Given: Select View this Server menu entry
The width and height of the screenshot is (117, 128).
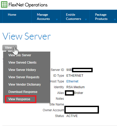Looking at the screenshot, I should click(x=20, y=55).
